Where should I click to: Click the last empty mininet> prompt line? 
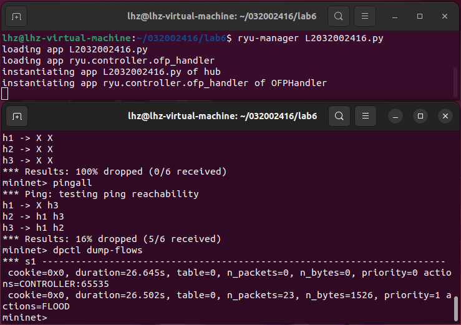[24, 318]
